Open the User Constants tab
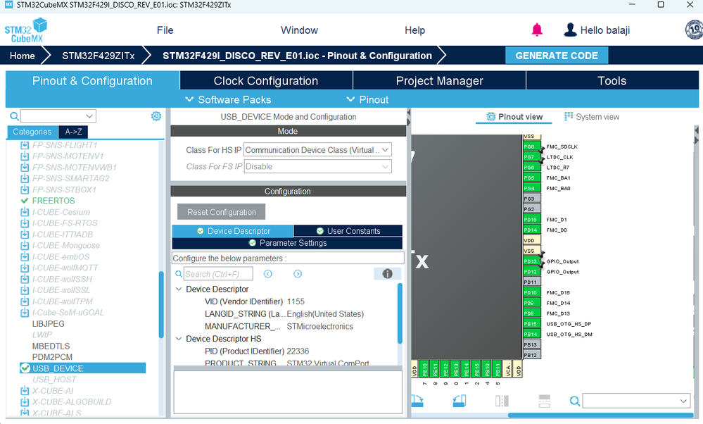 [348, 231]
